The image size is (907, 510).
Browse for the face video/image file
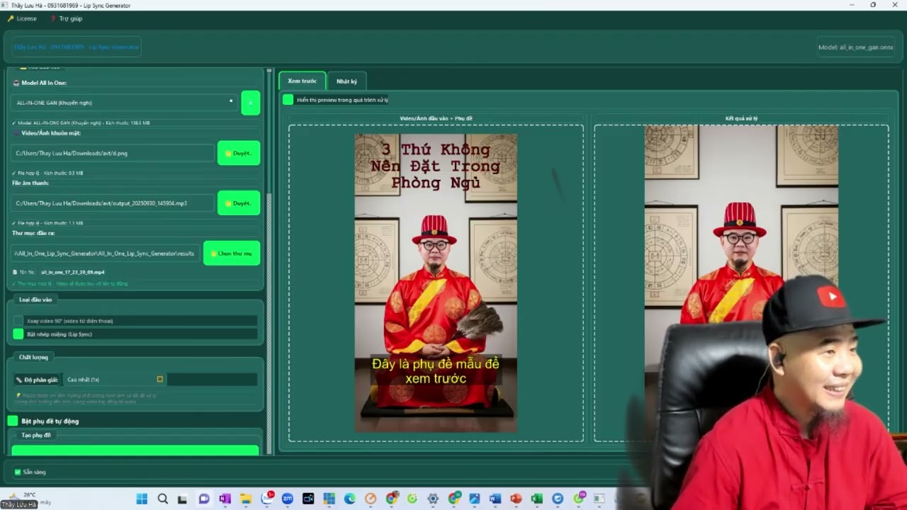pos(239,153)
